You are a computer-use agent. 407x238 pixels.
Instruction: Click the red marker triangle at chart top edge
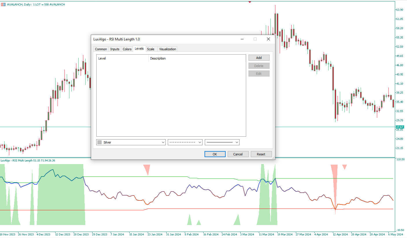click(x=250, y=2)
